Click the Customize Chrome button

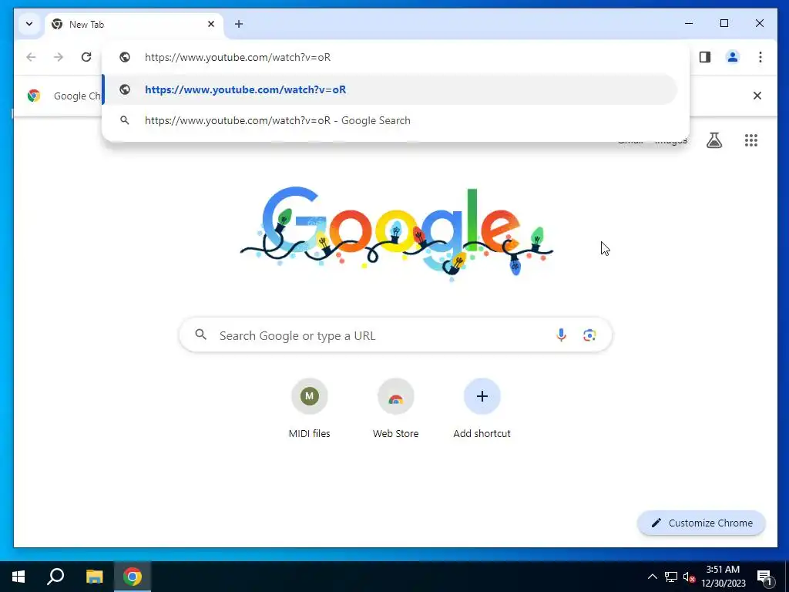pos(701,523)
